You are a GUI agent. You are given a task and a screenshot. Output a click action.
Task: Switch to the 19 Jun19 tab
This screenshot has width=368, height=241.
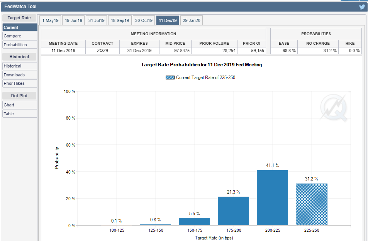(x=73, y=20)
